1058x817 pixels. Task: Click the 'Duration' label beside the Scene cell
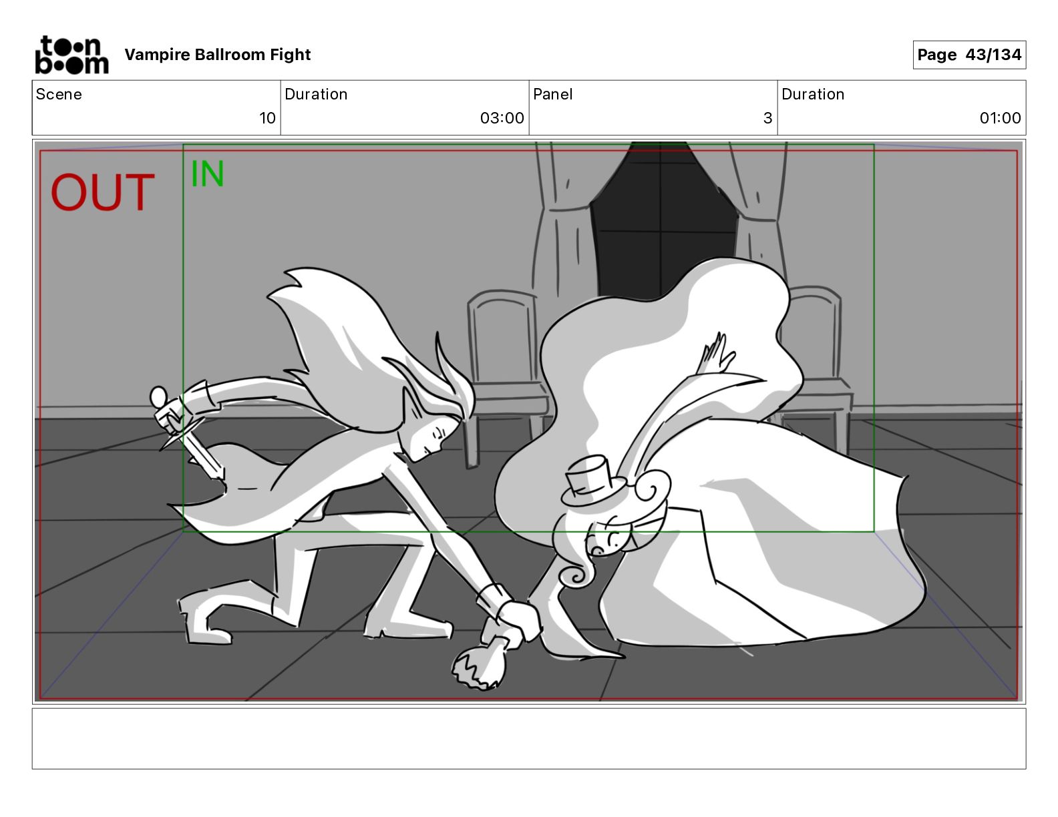(x=316, y=94)
